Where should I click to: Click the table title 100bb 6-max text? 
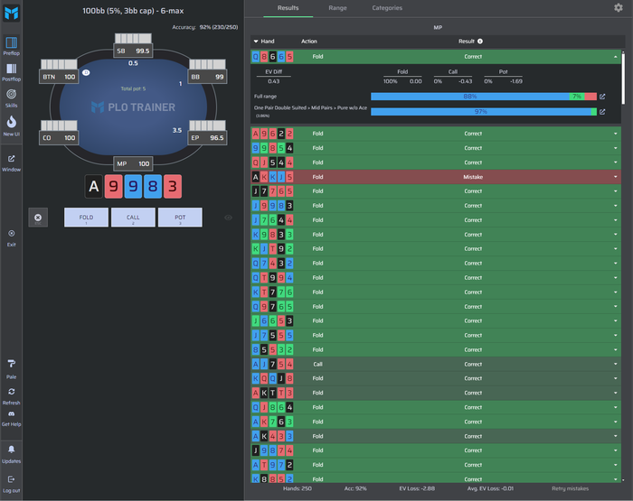(x=133, y=11)
